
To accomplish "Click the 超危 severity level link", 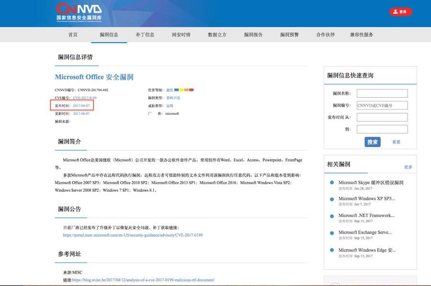I will click(170, 90).
